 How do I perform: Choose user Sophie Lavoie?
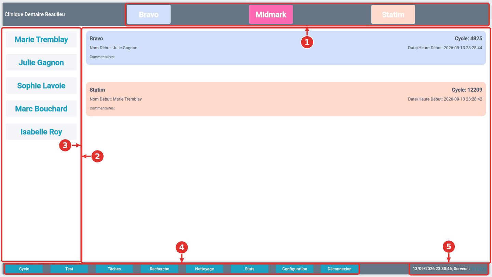pos(41,85)
